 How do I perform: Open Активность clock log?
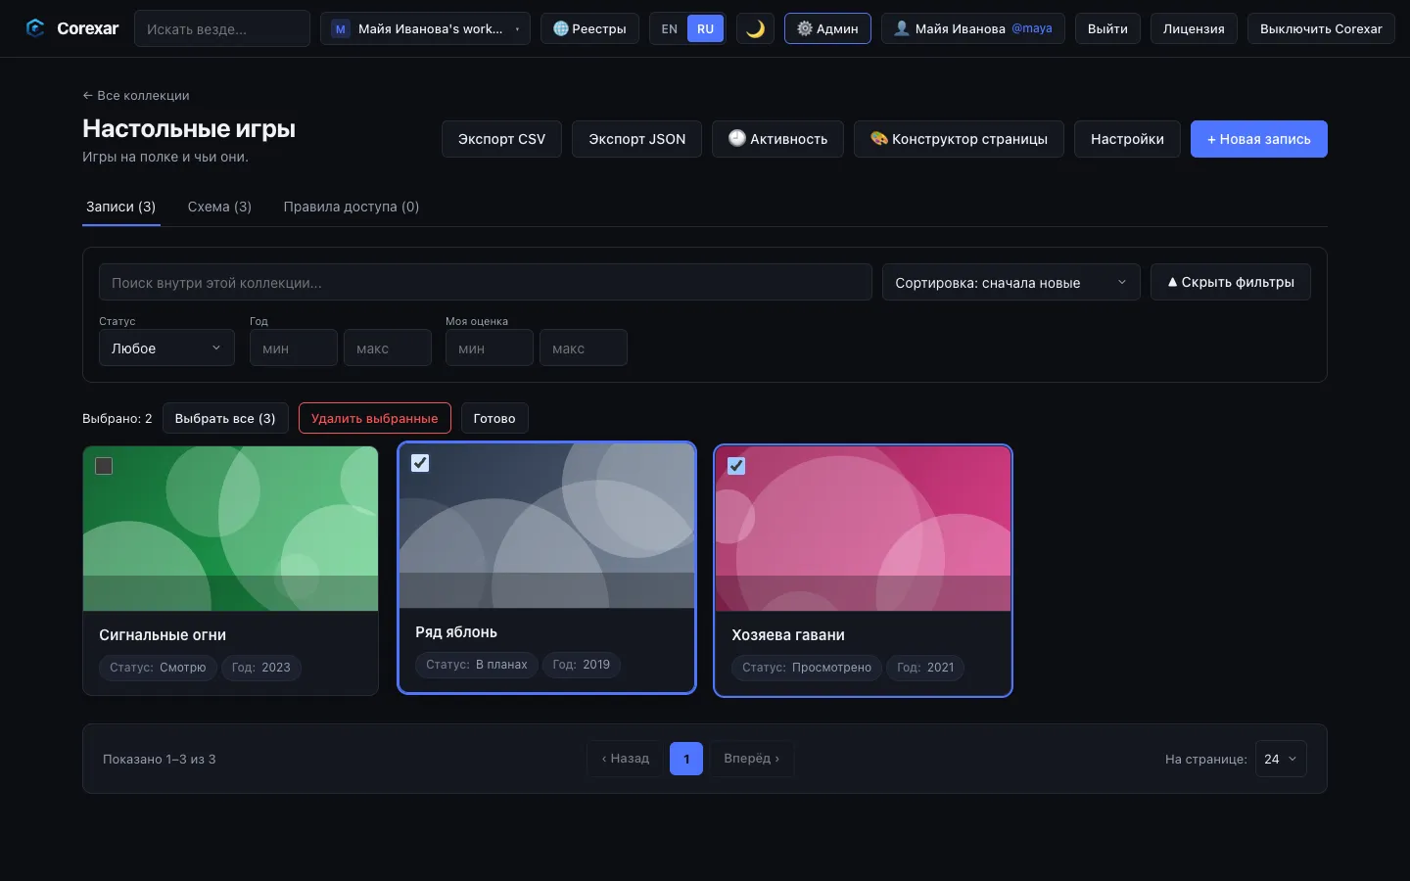(x=777, y=139)
